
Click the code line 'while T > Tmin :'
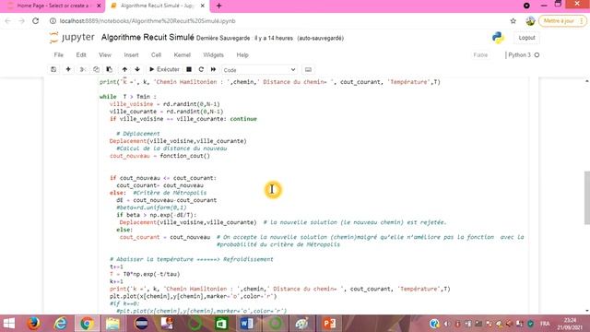tap(128, 97)
